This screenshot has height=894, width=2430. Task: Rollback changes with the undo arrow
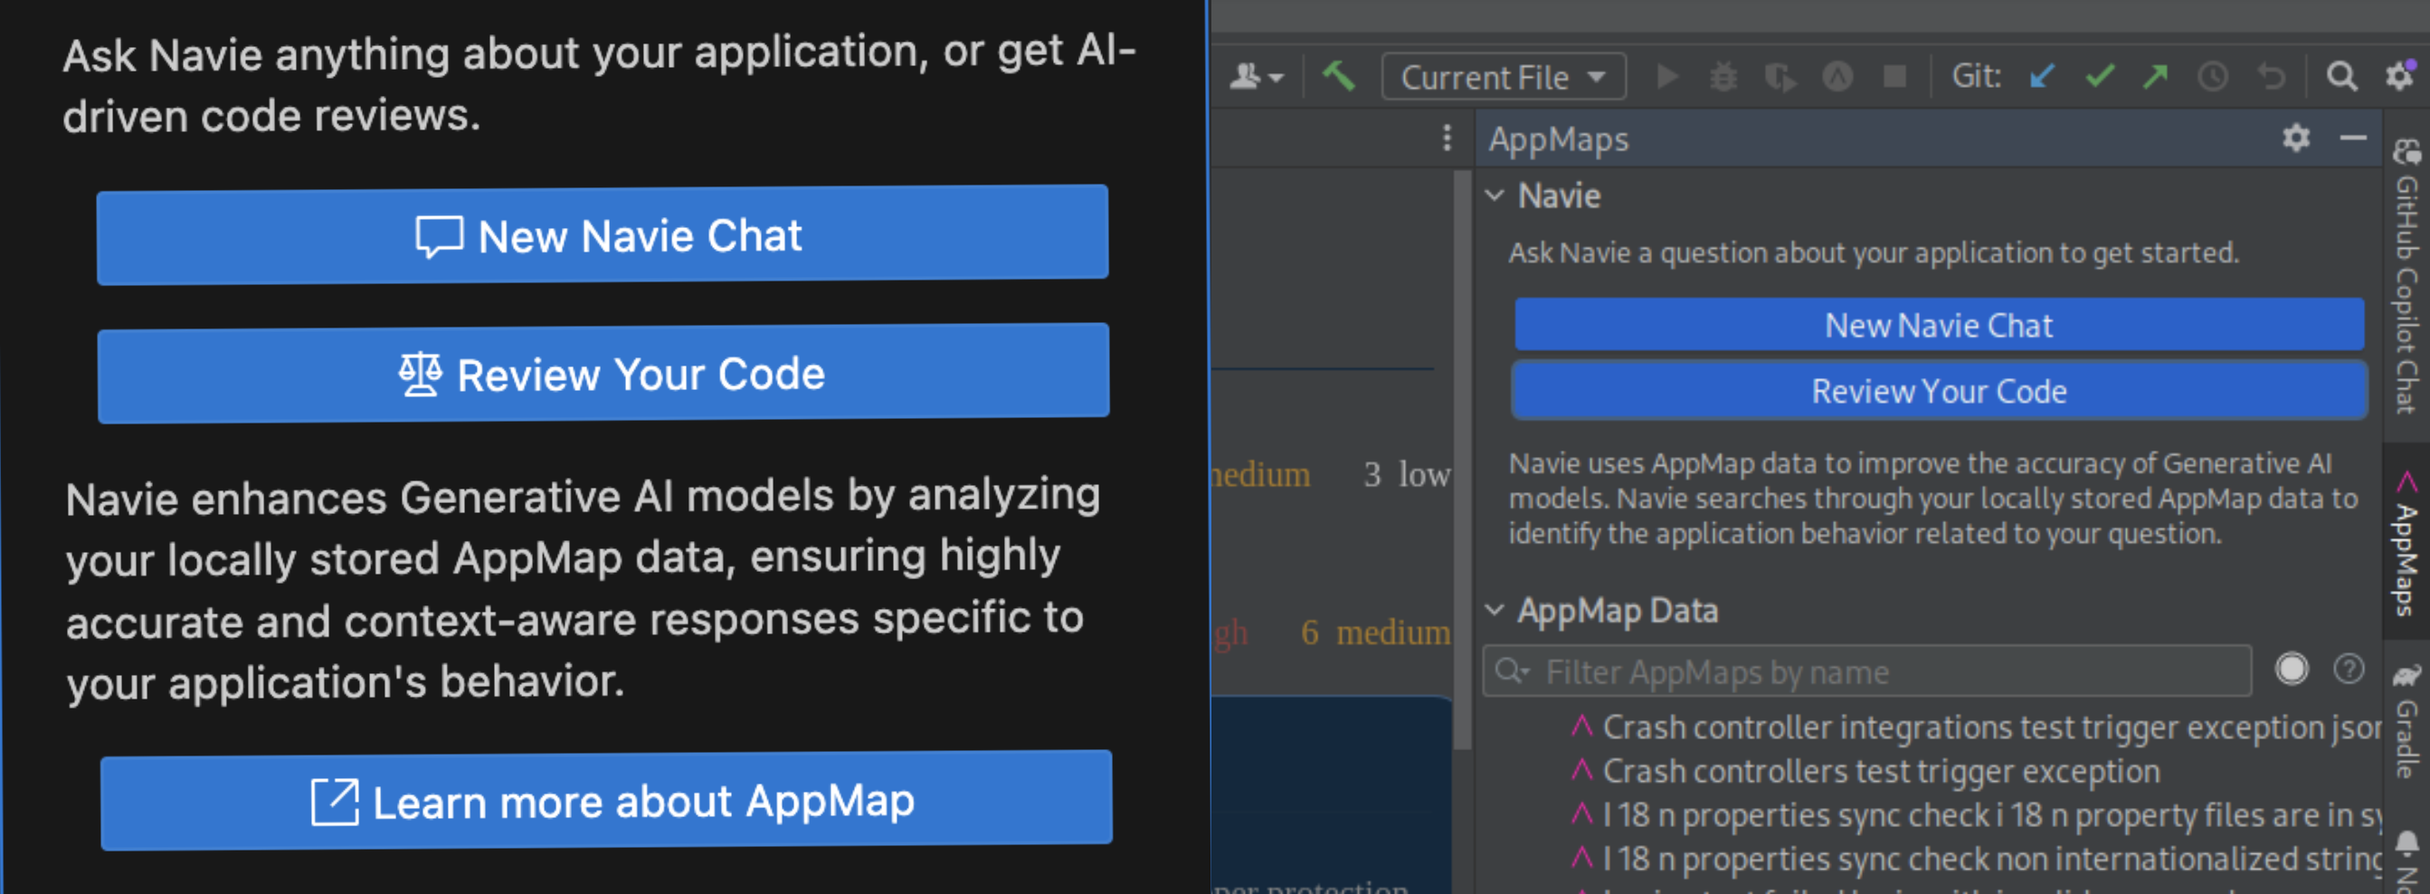(x=2272, y=76)
